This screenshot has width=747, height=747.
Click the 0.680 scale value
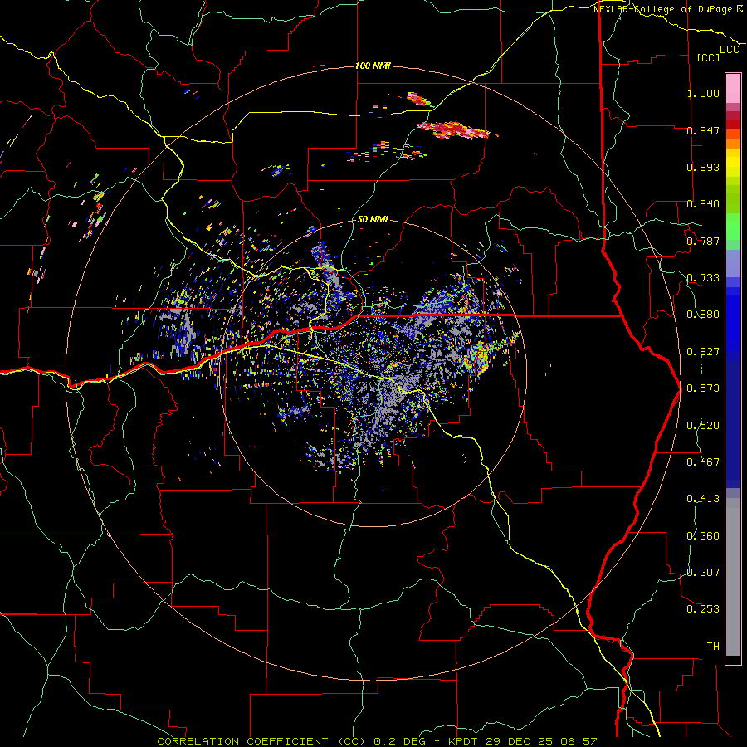click(x=703, y=315)
